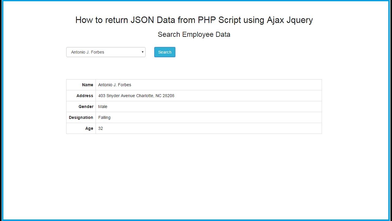The width and height of the screenshot is (392, 221).
Task: Open the employee name dropdown
Action: pyautogui.click(x=106, y=52)
